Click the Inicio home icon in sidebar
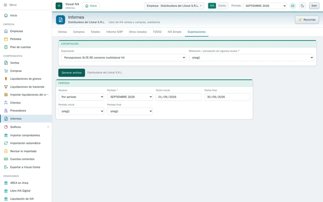This screenshot has width=323, height=202. point(6,15)
